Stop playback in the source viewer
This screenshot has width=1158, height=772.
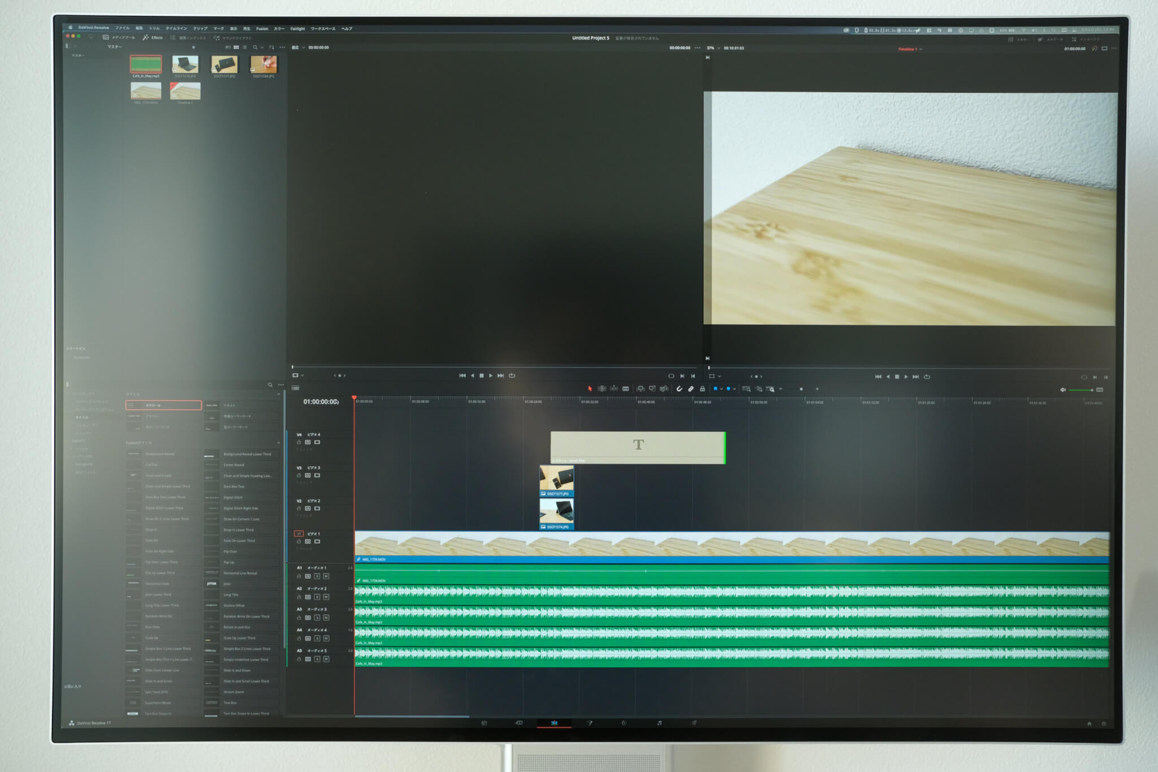[482, 375]
